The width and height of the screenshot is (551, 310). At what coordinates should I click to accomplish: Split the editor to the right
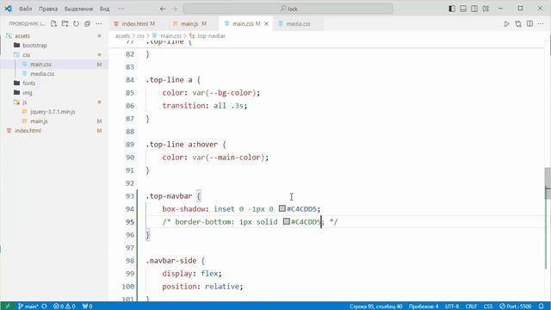click(x=529, y=23)
